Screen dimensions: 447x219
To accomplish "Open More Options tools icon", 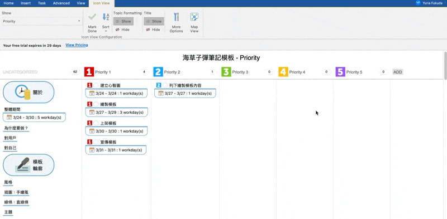I will [x=176, y=17].
